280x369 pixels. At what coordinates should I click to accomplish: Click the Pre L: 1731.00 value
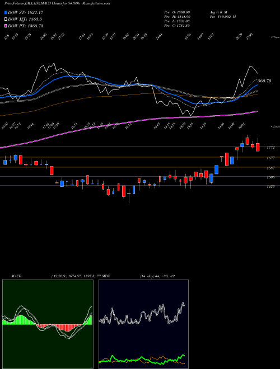(177, 21)
